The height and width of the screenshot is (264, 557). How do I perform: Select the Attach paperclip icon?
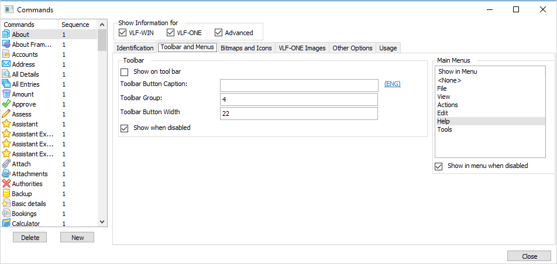click(6, 164)
